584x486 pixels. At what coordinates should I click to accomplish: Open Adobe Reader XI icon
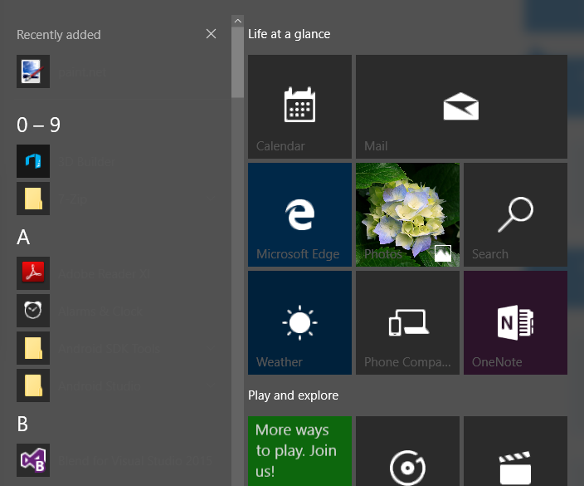coord(33,273)
